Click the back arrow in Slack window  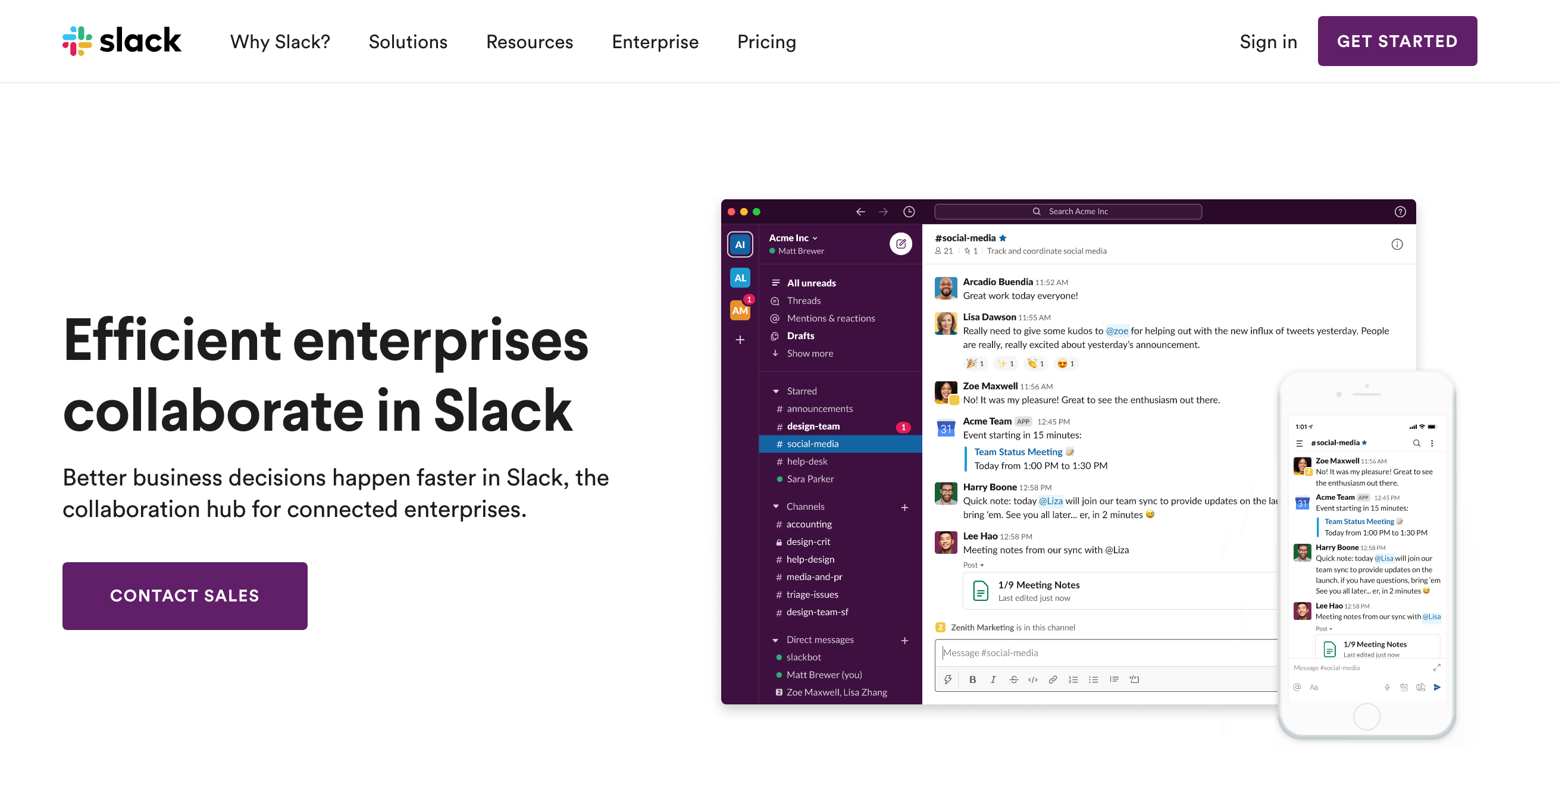click(860, 212)
